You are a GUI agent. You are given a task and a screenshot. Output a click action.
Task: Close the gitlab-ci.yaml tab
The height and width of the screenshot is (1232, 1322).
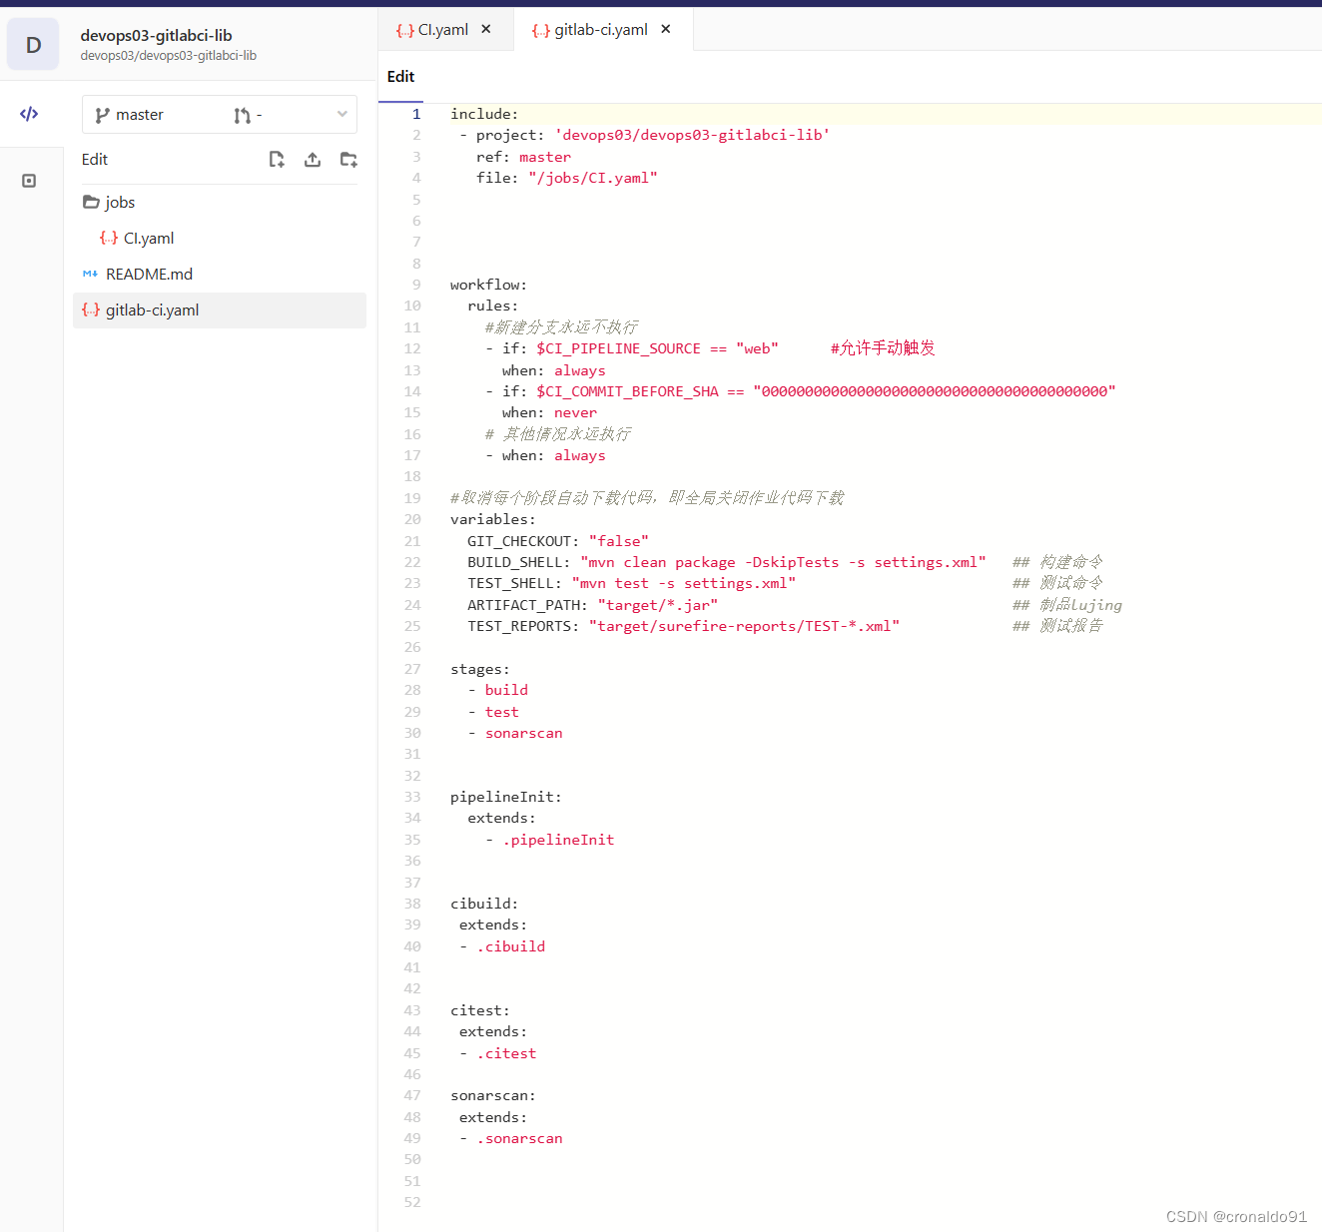click(x=666, y=29)
